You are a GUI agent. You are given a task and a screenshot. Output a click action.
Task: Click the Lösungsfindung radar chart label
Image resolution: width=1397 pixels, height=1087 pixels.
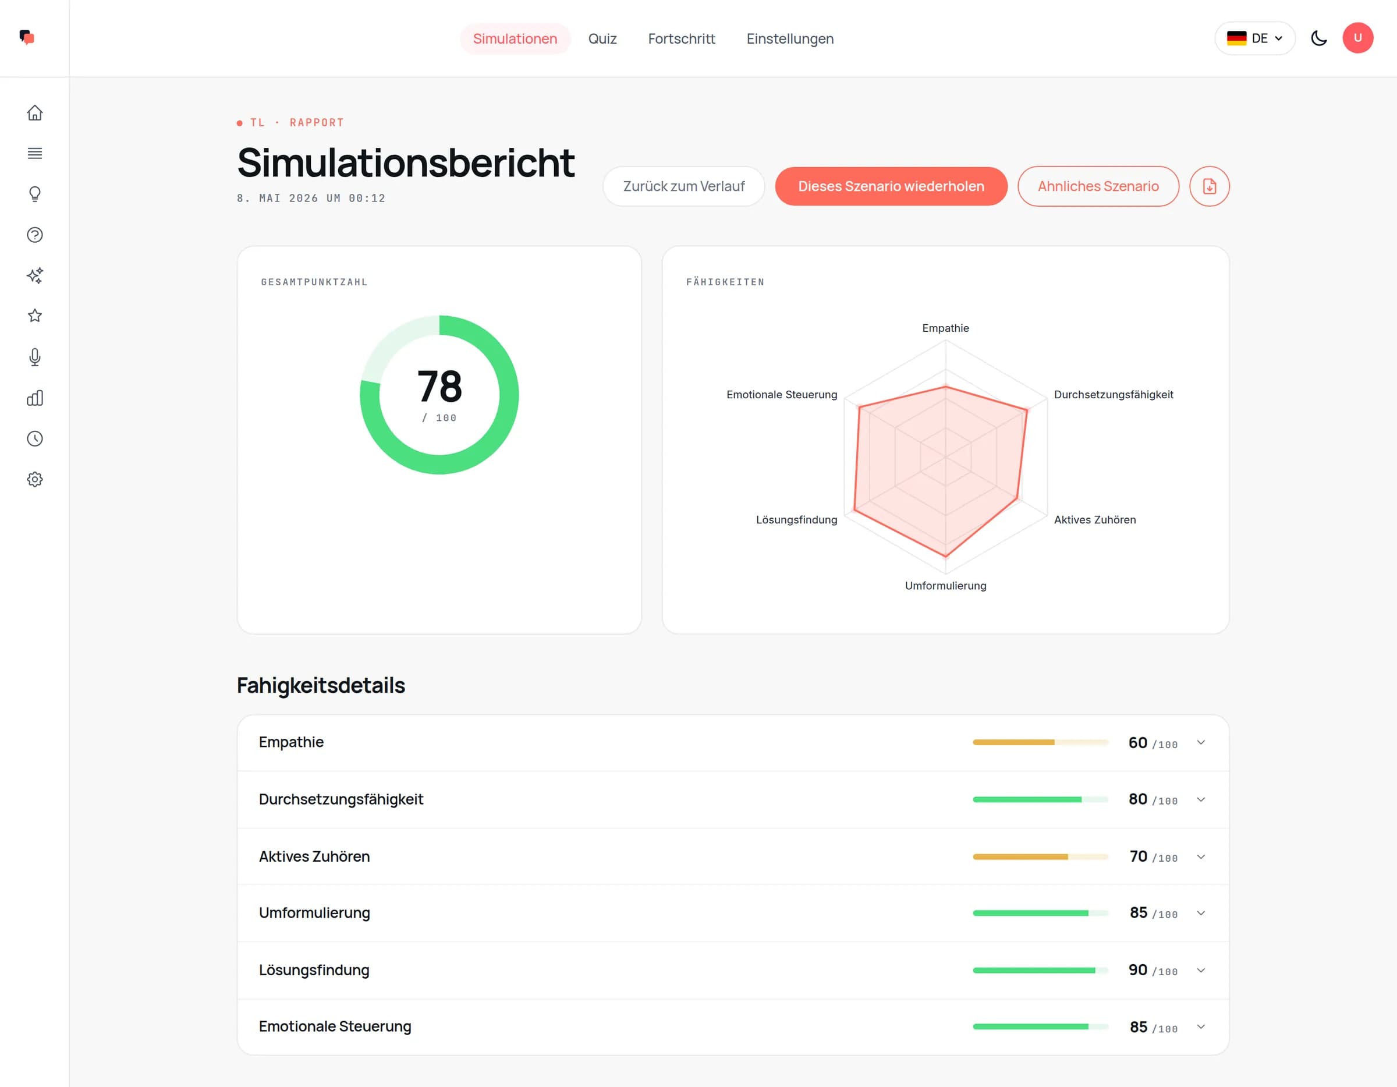(796, 519)
